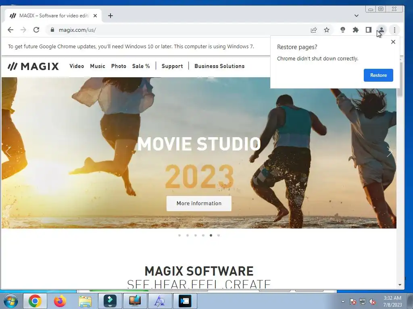The width and height of the screenshot is (413, 309).
Task: Go back using the browser back arrow
Action: point(10,30)
